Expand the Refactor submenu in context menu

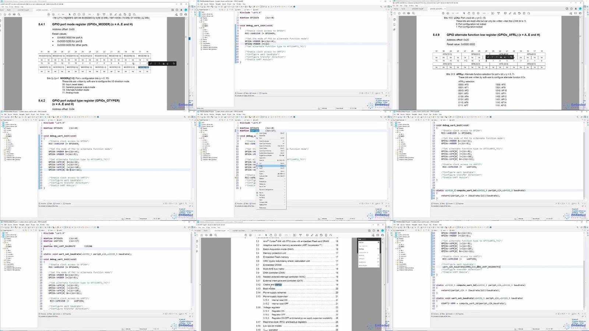[271, 179]
